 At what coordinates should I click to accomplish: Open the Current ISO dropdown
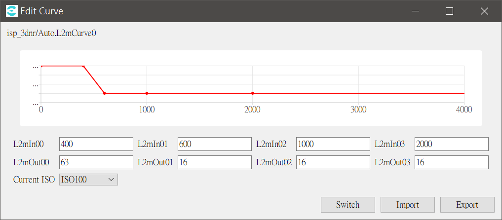coord(89,180)
